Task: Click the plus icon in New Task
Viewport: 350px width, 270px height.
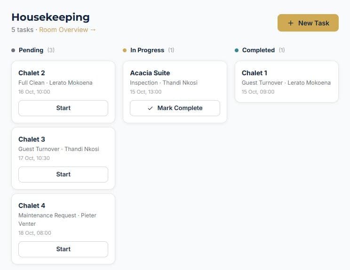Action: [290, 23]
